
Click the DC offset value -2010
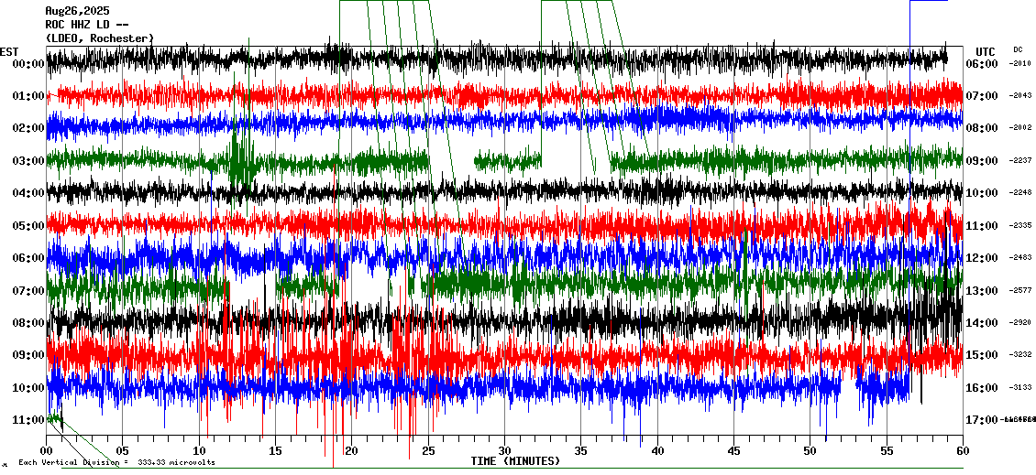1019,64
